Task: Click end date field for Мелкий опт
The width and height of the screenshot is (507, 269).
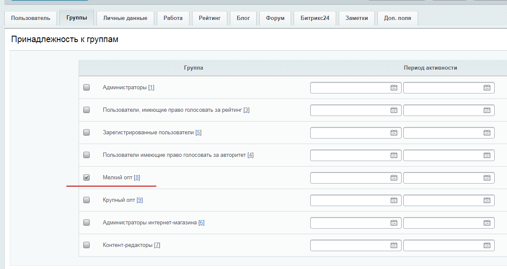Action: coord(442,178)
